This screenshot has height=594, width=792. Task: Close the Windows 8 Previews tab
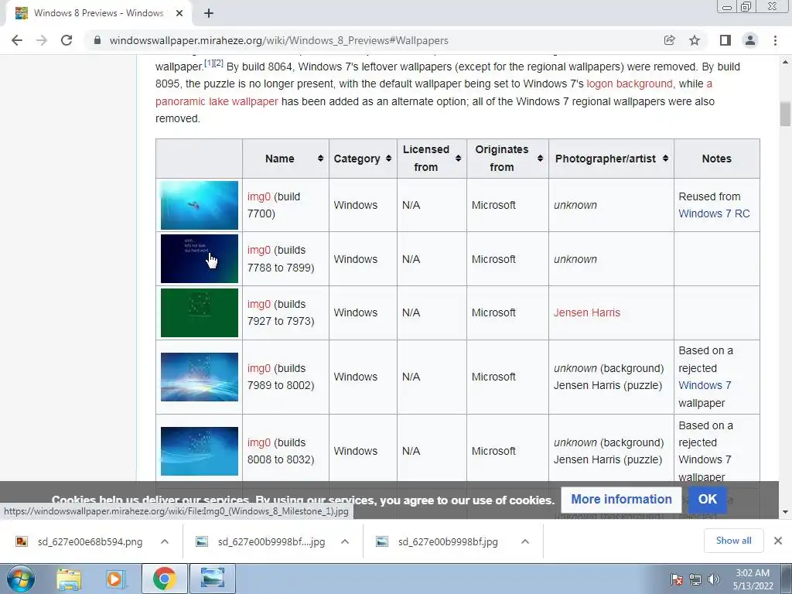(x=179, y=14)
